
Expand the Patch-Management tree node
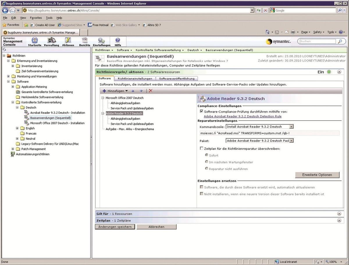tap(13, 149)
